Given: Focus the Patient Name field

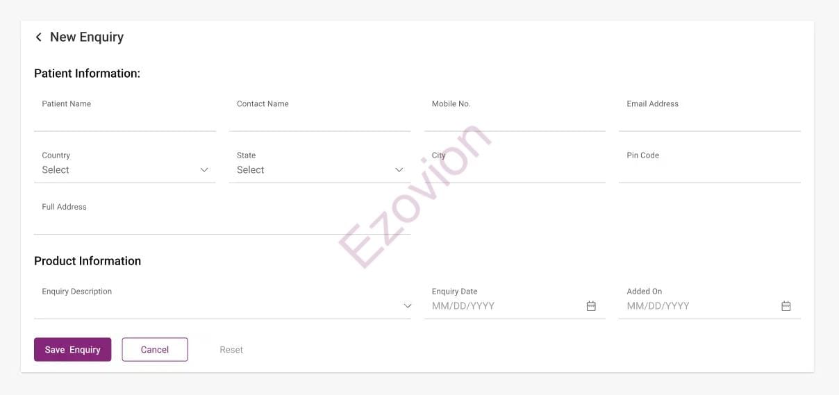Looking at the screenshot, I should coord(125,119).
